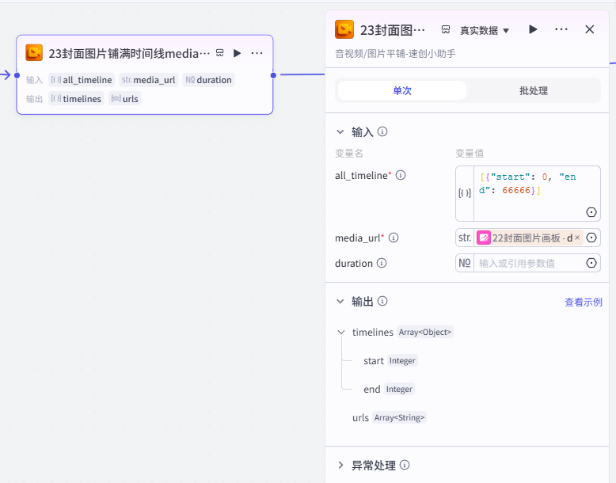The height and width of the screenshot is (483, 616).
Task: Show info tooltip next to 输出
Action: 382,301
